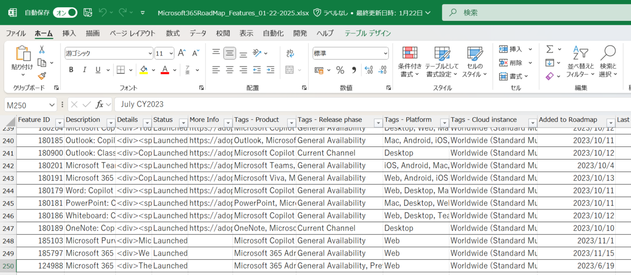
Task: Select the Format Painter brush icon
Action: [42, 77]
